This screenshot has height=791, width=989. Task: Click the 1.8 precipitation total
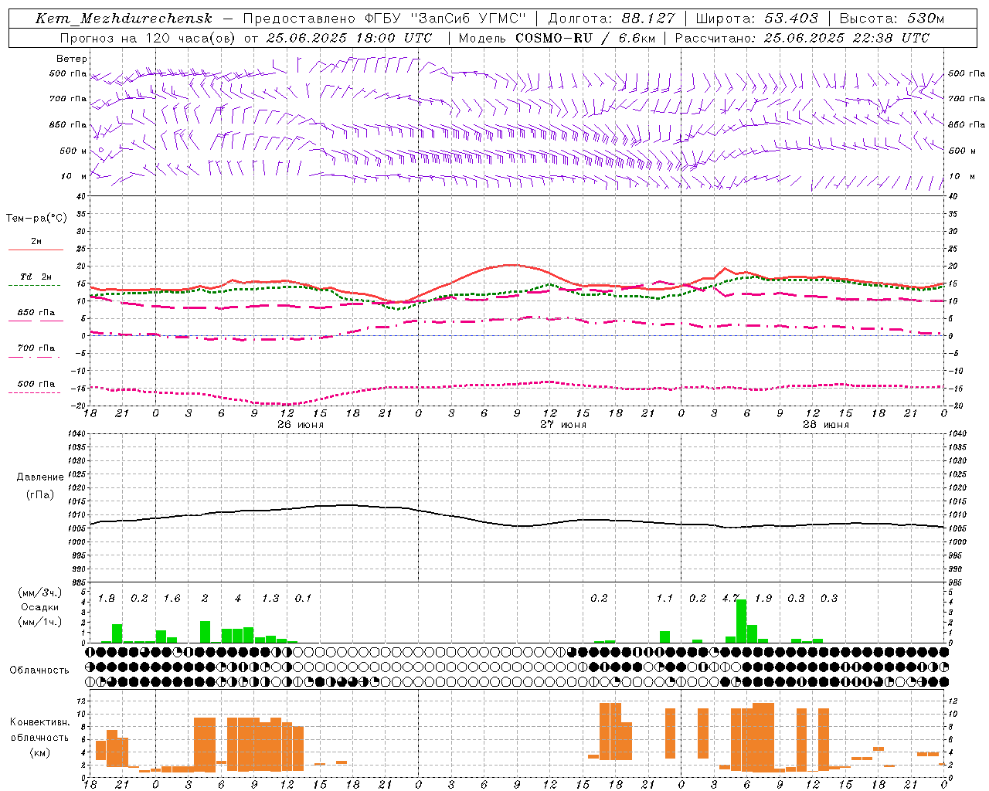(107, 598)
